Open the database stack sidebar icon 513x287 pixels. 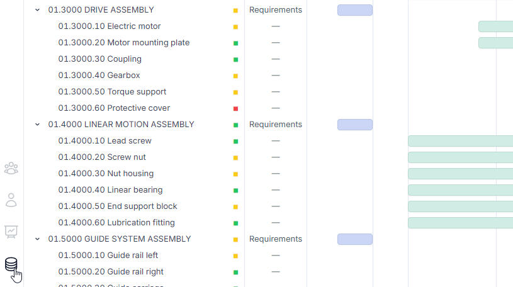11,264
